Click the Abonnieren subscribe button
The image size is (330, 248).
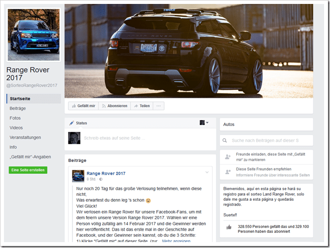114,106
